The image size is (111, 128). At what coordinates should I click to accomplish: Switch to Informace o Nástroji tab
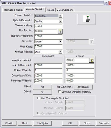click(13, 10)
